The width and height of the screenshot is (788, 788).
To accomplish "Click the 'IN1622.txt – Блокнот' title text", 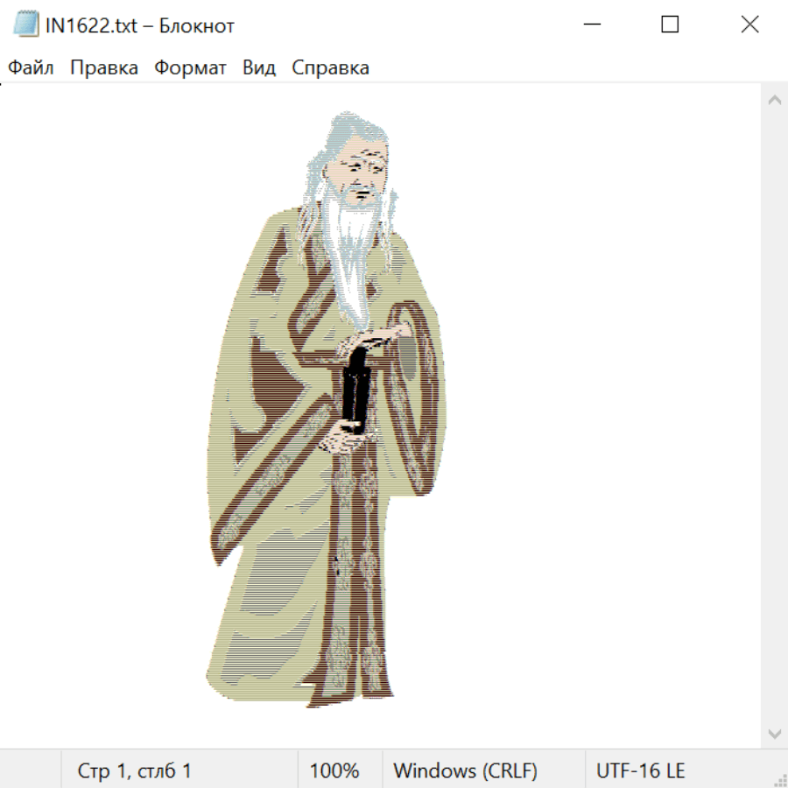I will [140, 25].
